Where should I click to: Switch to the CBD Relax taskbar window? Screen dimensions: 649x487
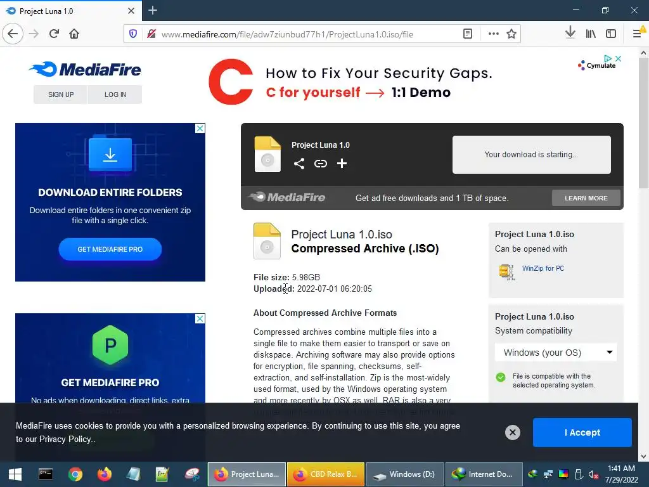[x=326, y=474]
